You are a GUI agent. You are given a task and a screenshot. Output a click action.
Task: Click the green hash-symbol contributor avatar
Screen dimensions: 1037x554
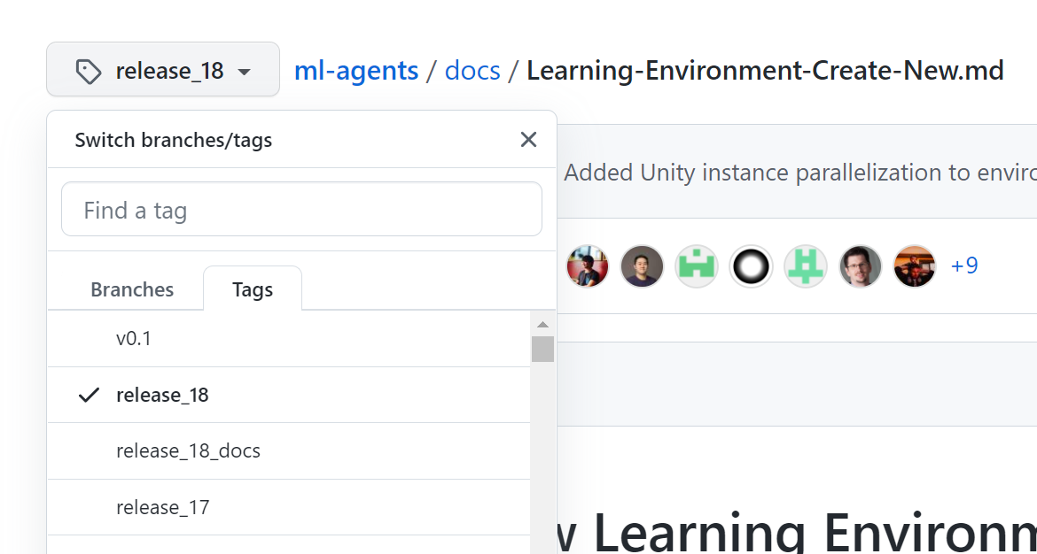pyautogui.click(x=806, y=265)
